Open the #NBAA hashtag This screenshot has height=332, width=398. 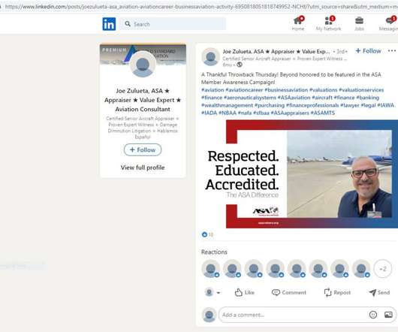tap(228, 113)
